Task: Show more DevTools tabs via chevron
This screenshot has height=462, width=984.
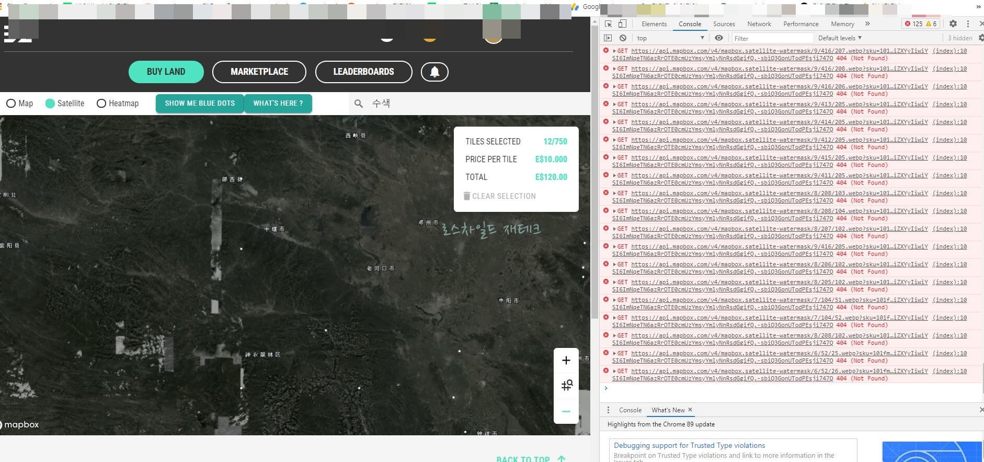Action: pos(867,24)
